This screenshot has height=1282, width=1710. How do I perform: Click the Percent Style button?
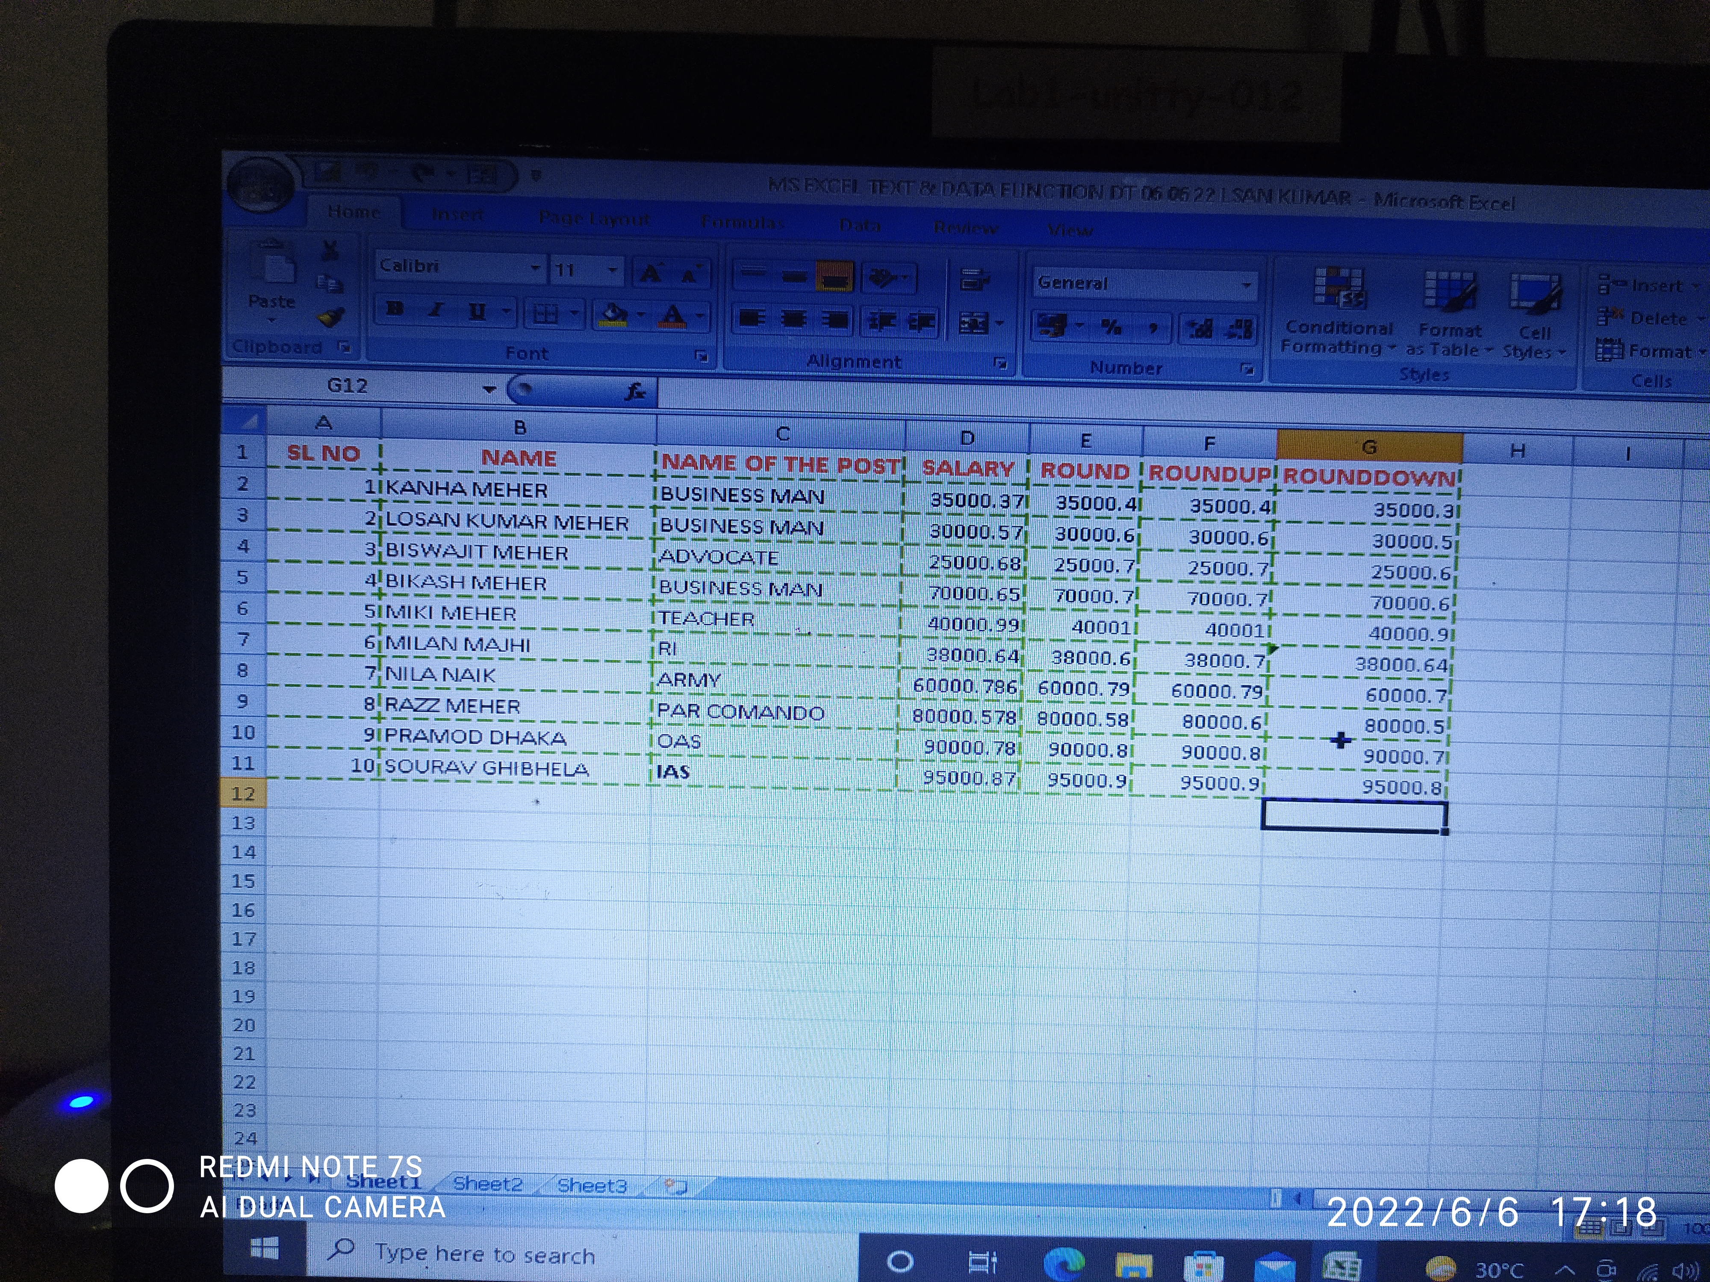click(1111, 327)
